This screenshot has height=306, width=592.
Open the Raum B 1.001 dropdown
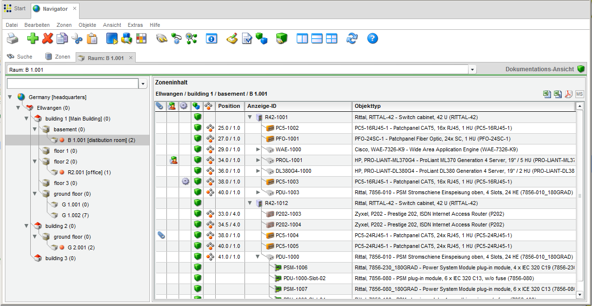pos(471,69)
